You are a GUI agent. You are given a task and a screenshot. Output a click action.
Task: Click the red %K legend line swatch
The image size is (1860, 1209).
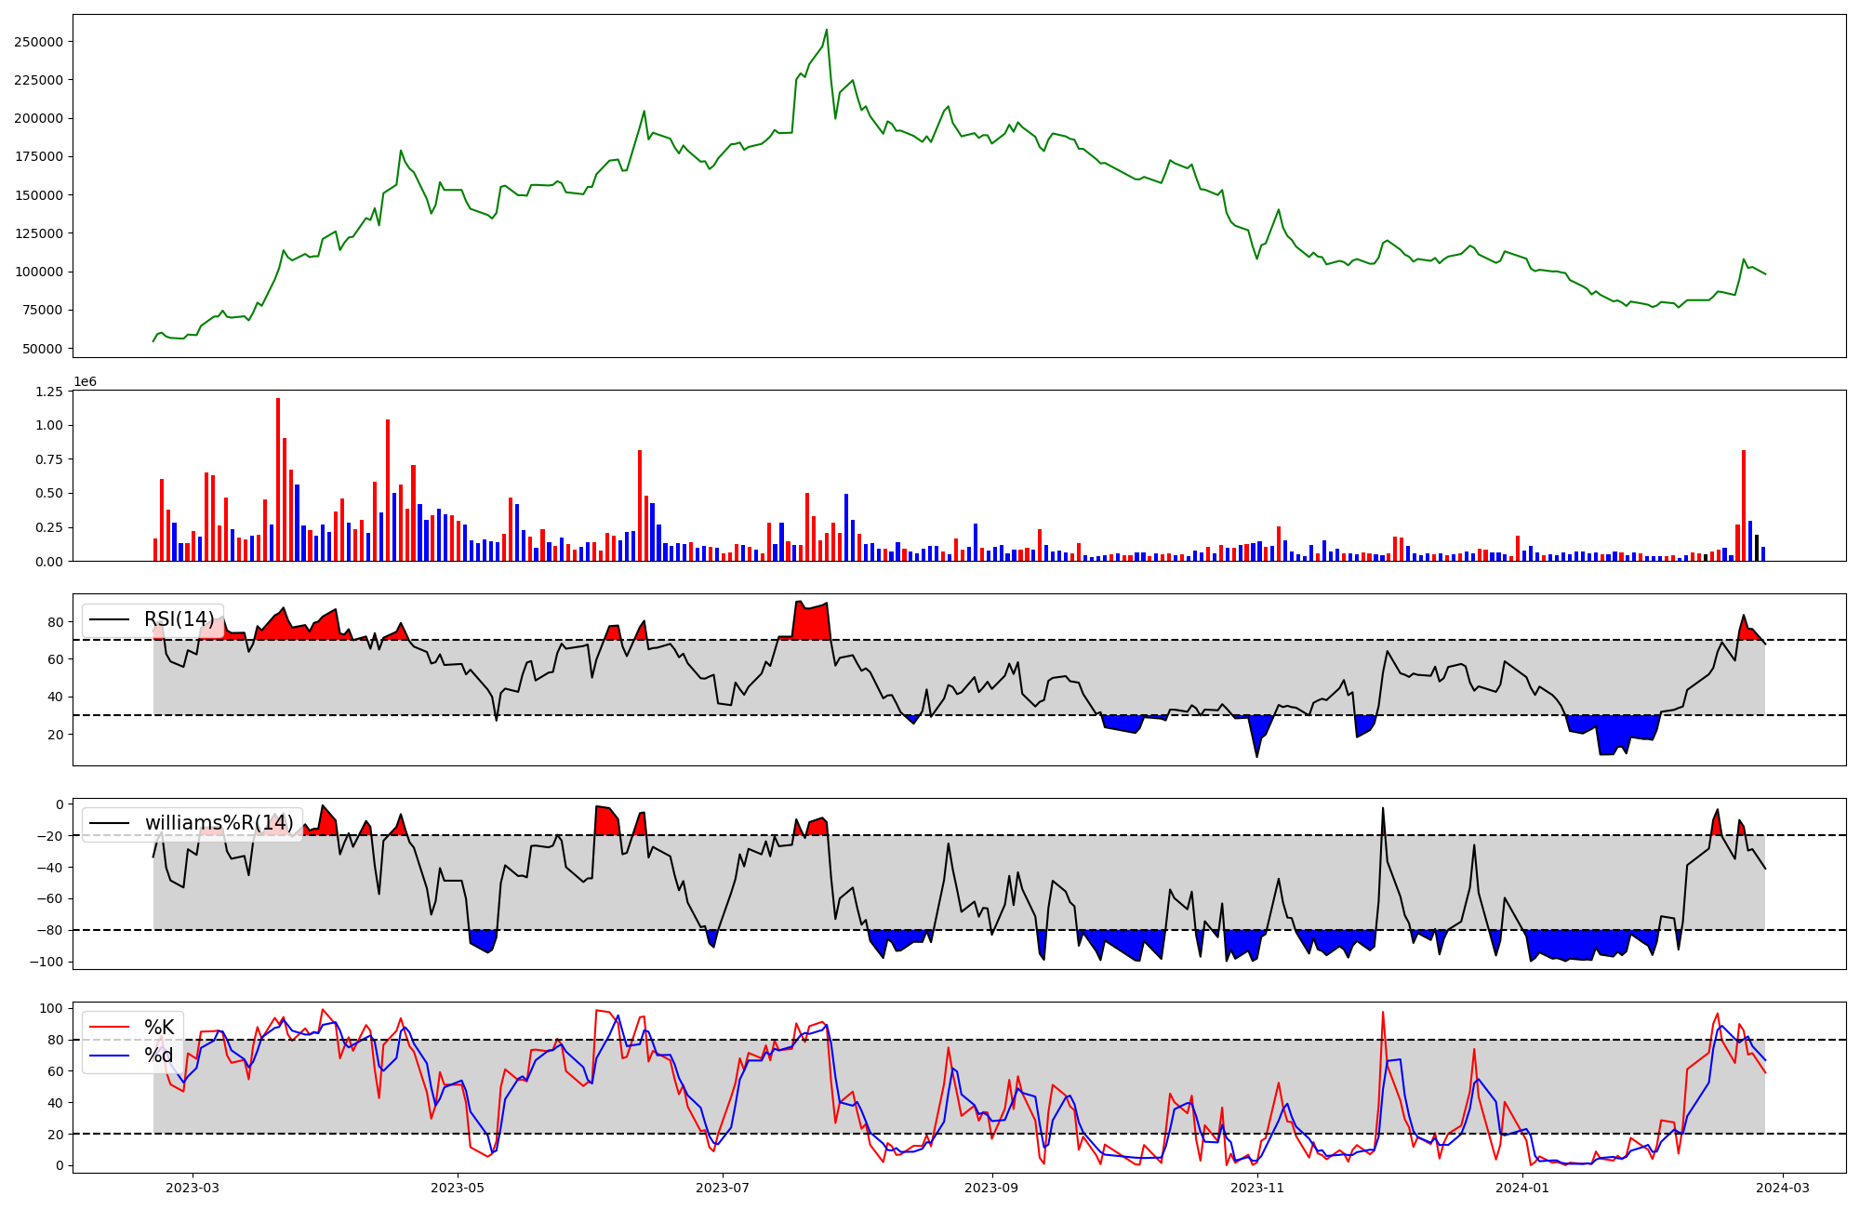109,1027
